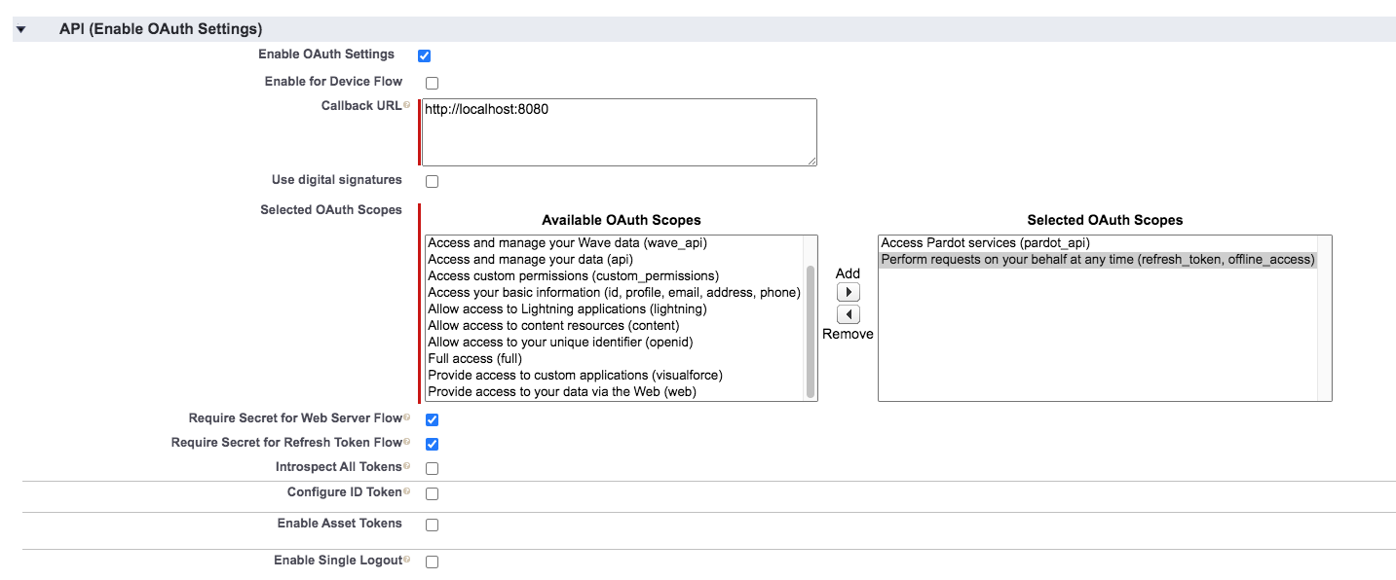Click the Add scope arrow button
The image size is (1396, 580).
848,292
